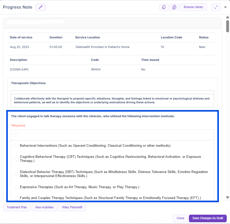Click the scrollbar up arrow
Viewport: 230px width, 224px height.
pos(227,17)
